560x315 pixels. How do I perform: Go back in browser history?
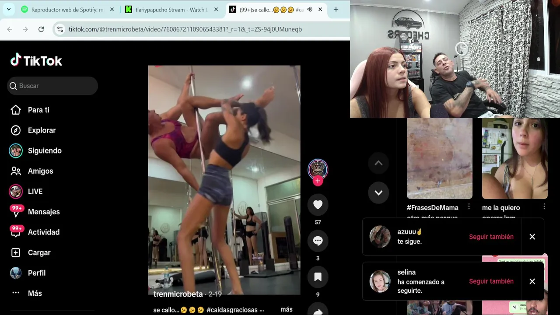click(10, 29)
